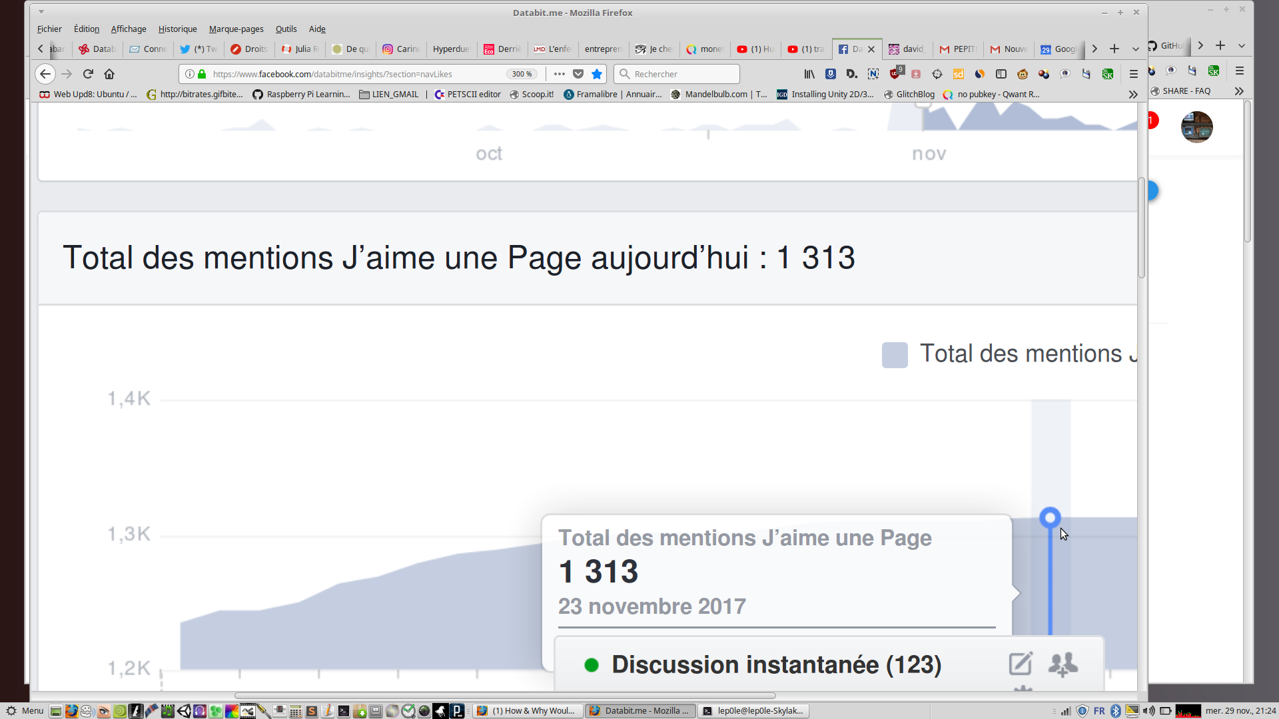The height and width of the screenshot is (719, 1279).
Task: Open the Pocket save icon
Action: click(x=578, y=74)
